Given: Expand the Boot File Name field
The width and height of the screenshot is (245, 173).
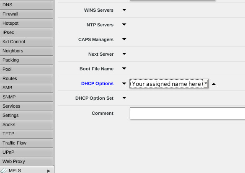Looking at the screenshot, I should (x=124, y=69).
